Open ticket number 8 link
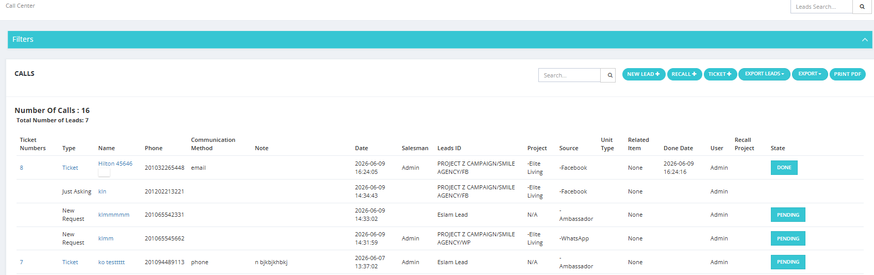 coord(22,168)
